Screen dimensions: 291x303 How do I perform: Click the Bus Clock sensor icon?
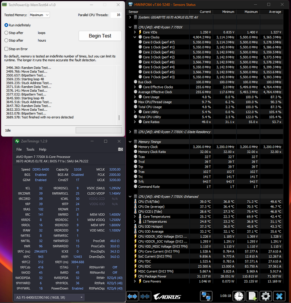point(135,82)
